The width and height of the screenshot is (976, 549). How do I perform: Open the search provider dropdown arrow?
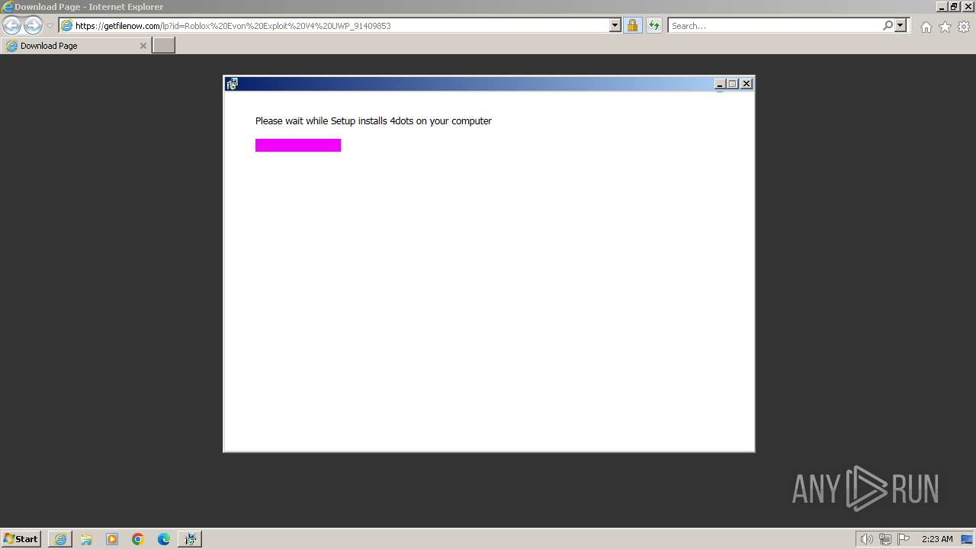pos(901,25)
